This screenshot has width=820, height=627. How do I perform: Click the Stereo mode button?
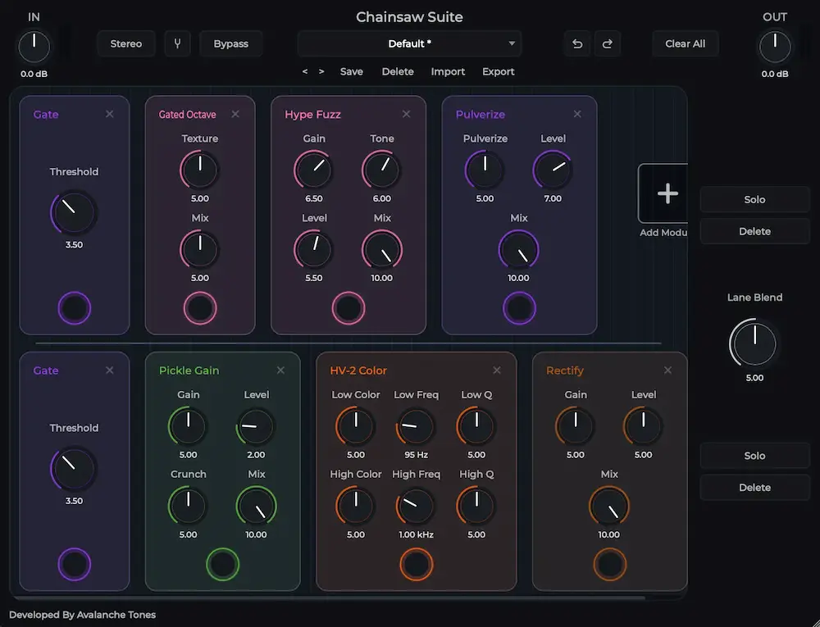coord(126,44)
